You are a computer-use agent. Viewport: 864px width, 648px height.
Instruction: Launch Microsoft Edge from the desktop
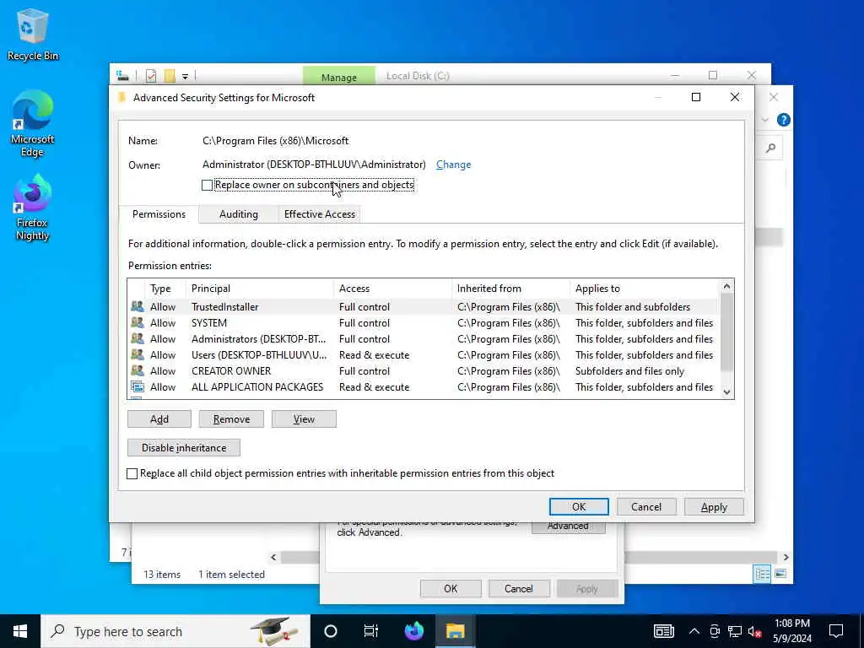32,123
